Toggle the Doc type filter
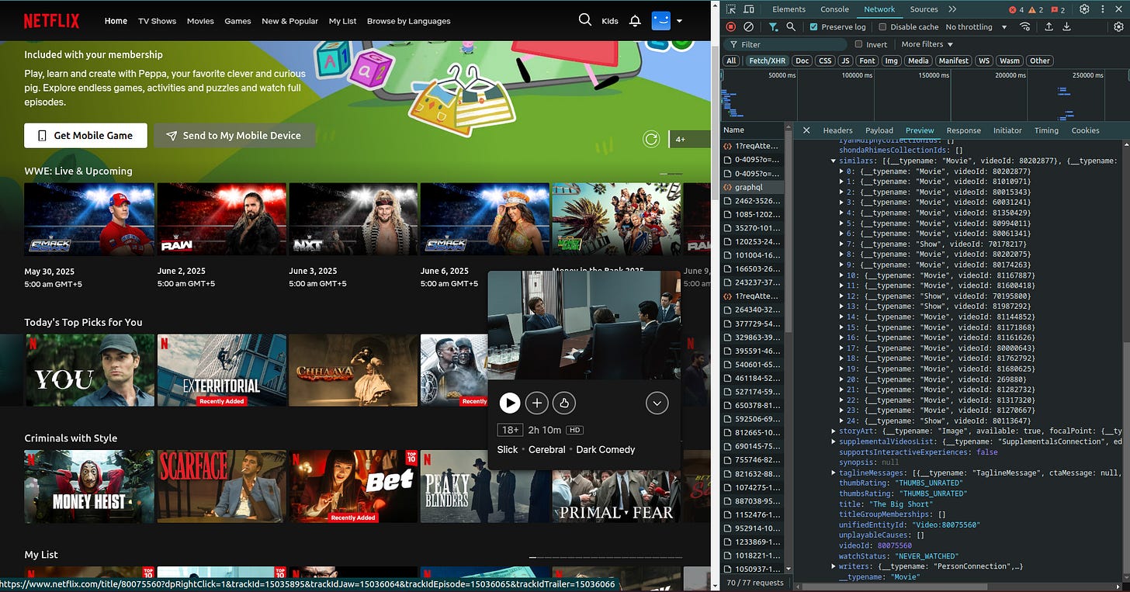 pyautogui.click(x=802, y=61)
